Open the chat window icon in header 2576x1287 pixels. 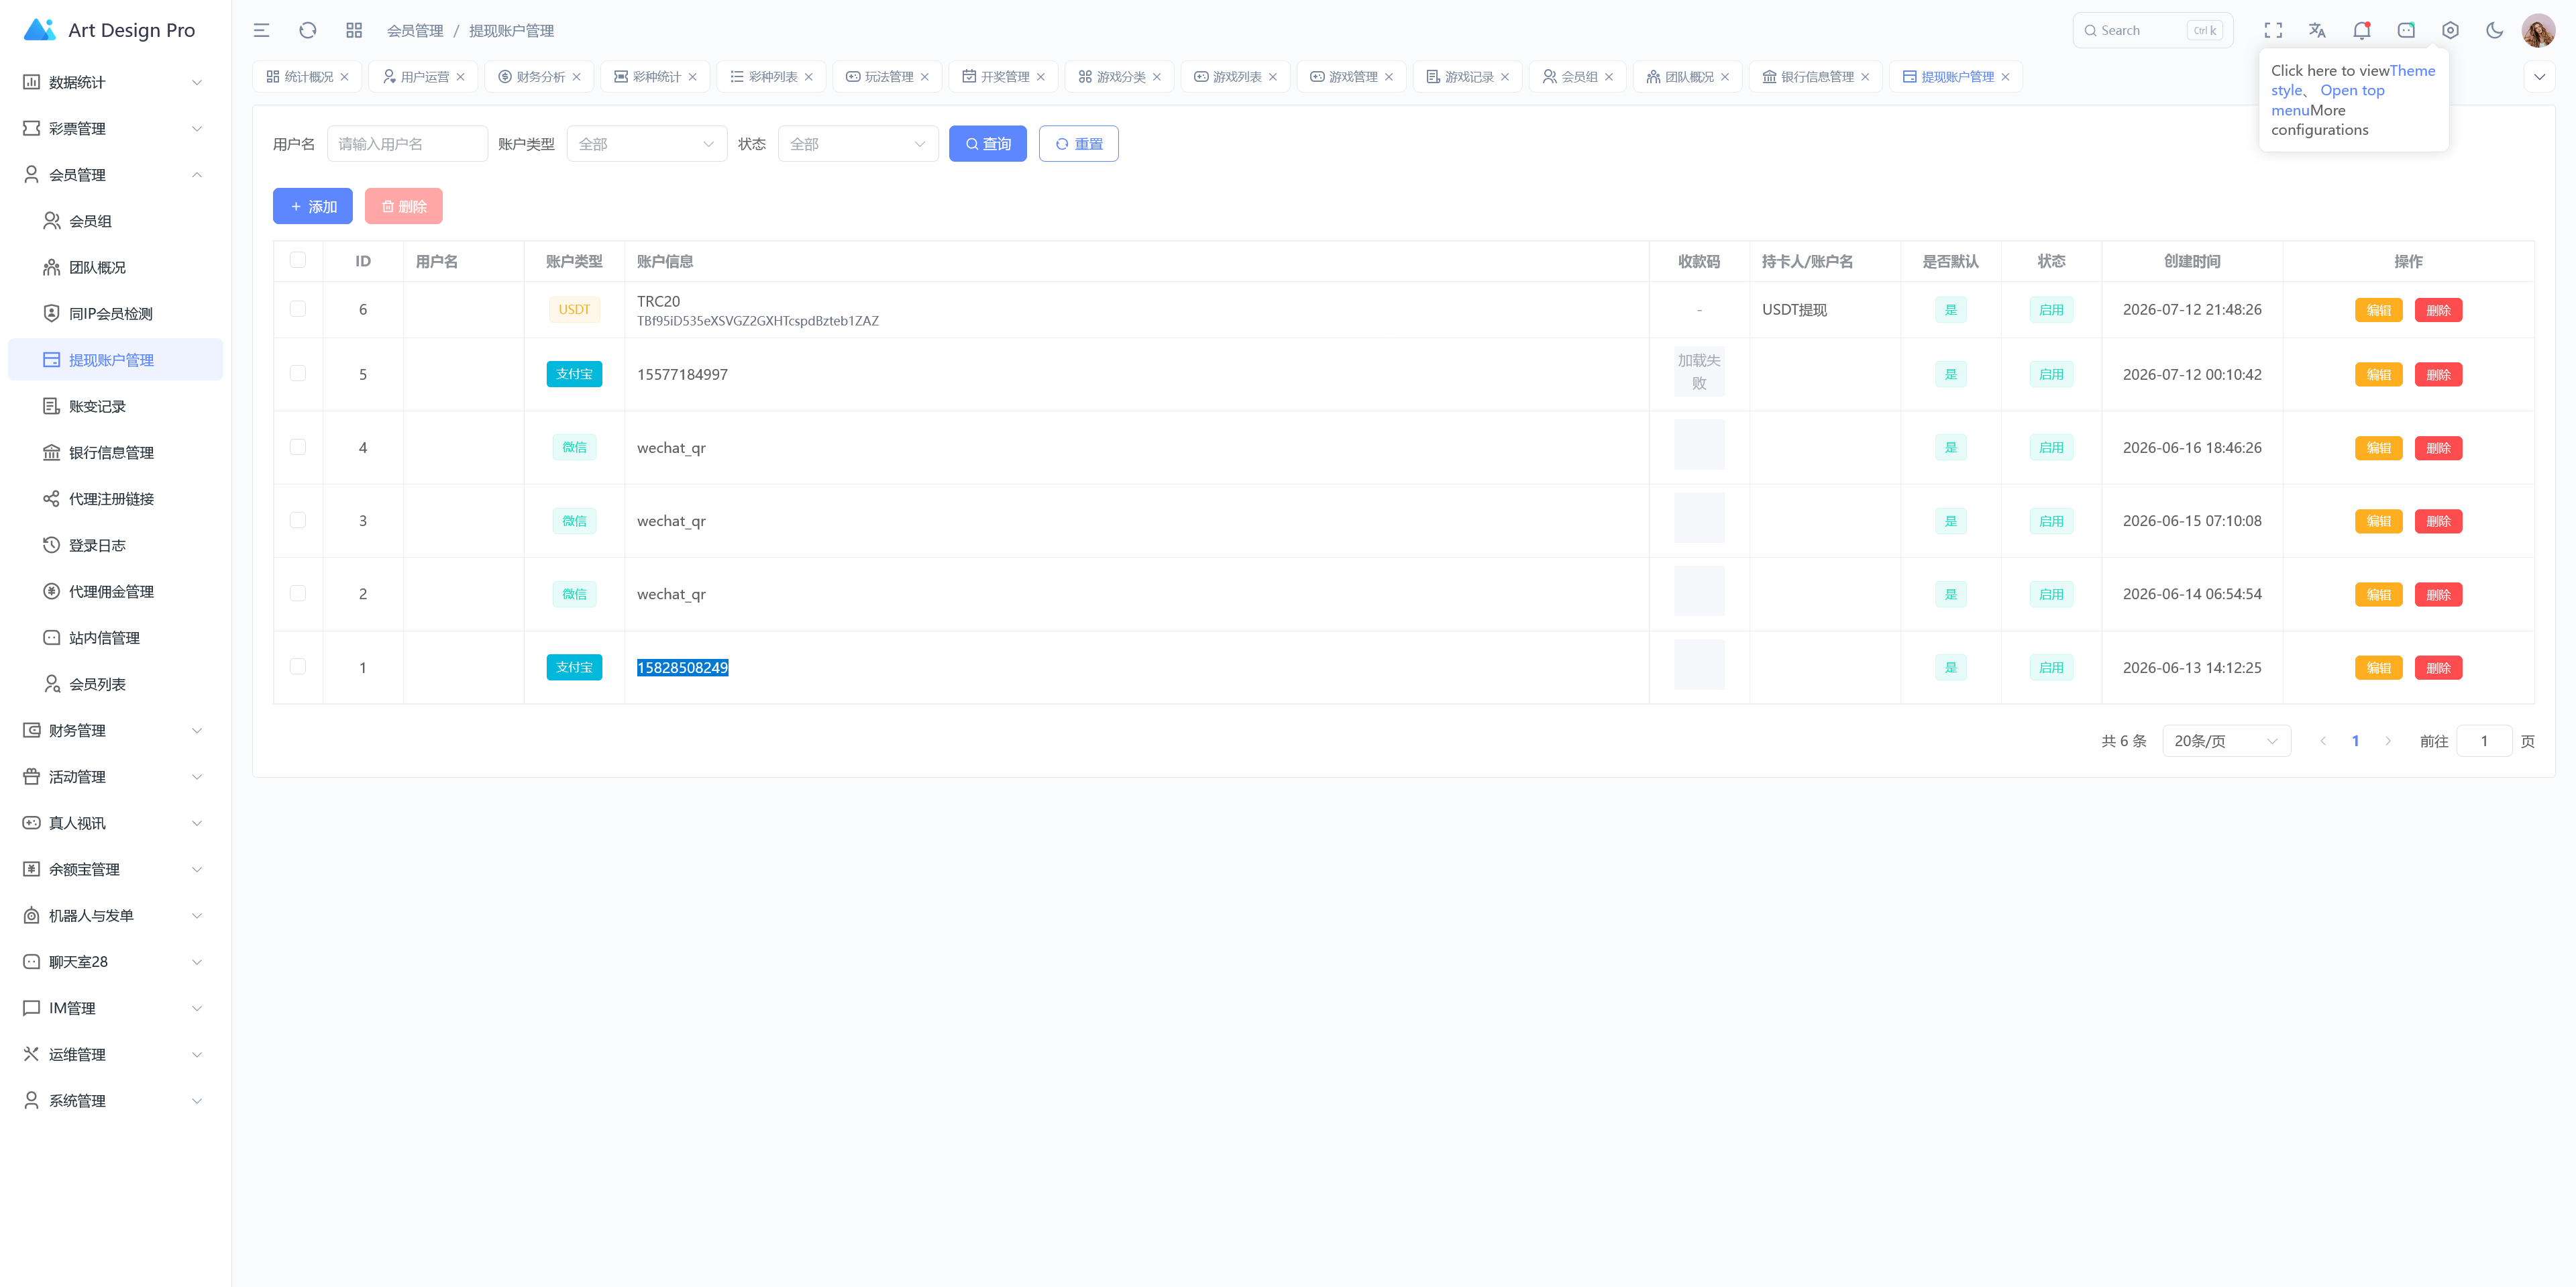pos(2406,30)
